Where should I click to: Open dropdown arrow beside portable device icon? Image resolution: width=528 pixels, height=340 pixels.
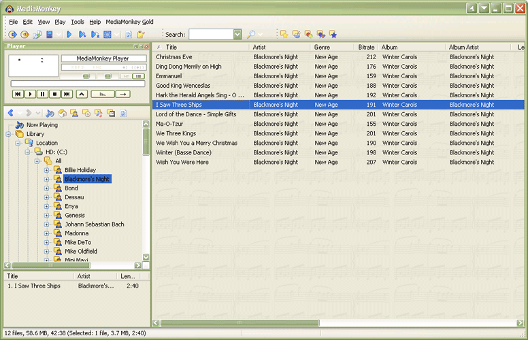tap(59, 34)
